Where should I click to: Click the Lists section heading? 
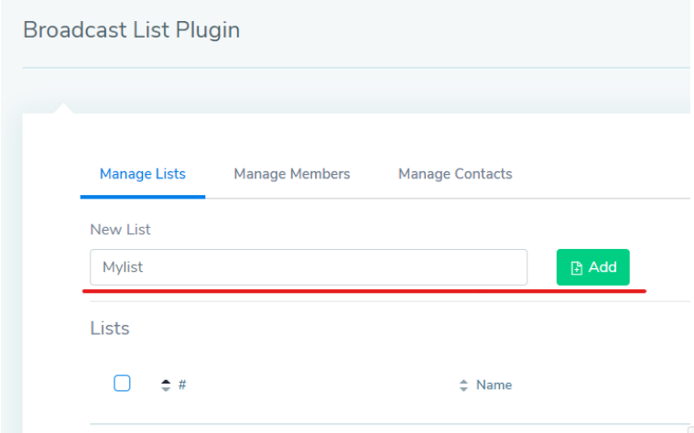110,328
